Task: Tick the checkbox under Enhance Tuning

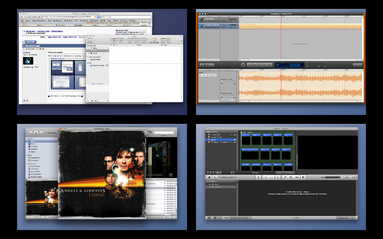Action: (x=222, y=86)
